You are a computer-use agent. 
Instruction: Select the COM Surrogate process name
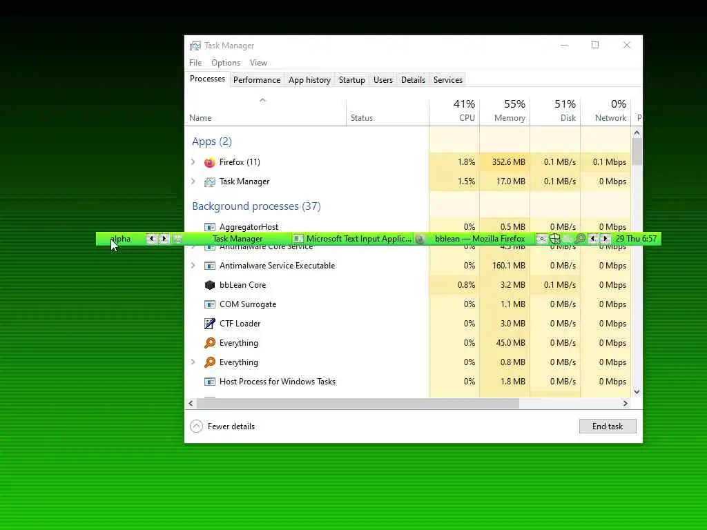[248, 304]
